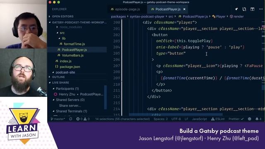Viewport: 265px width, 149px height.
Task: Click the explorer sidebar vertical scrollbar
Action: pos(106,97)
